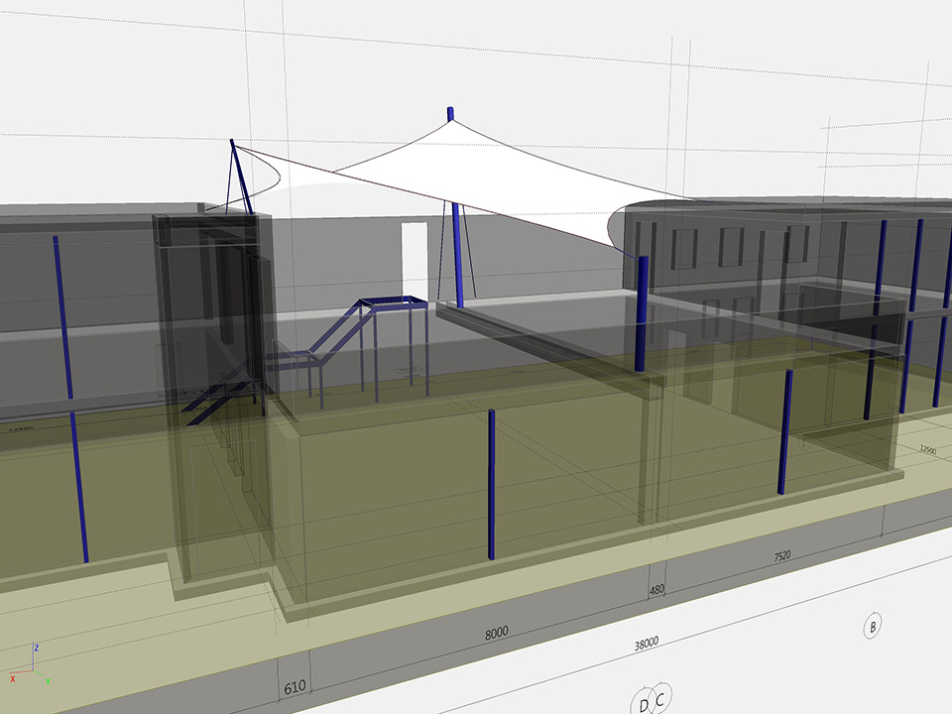Viewport: 952px width, 714px height.
Task: Select the leaning mast at canopy's left corner
Action: tap(240, 176)
